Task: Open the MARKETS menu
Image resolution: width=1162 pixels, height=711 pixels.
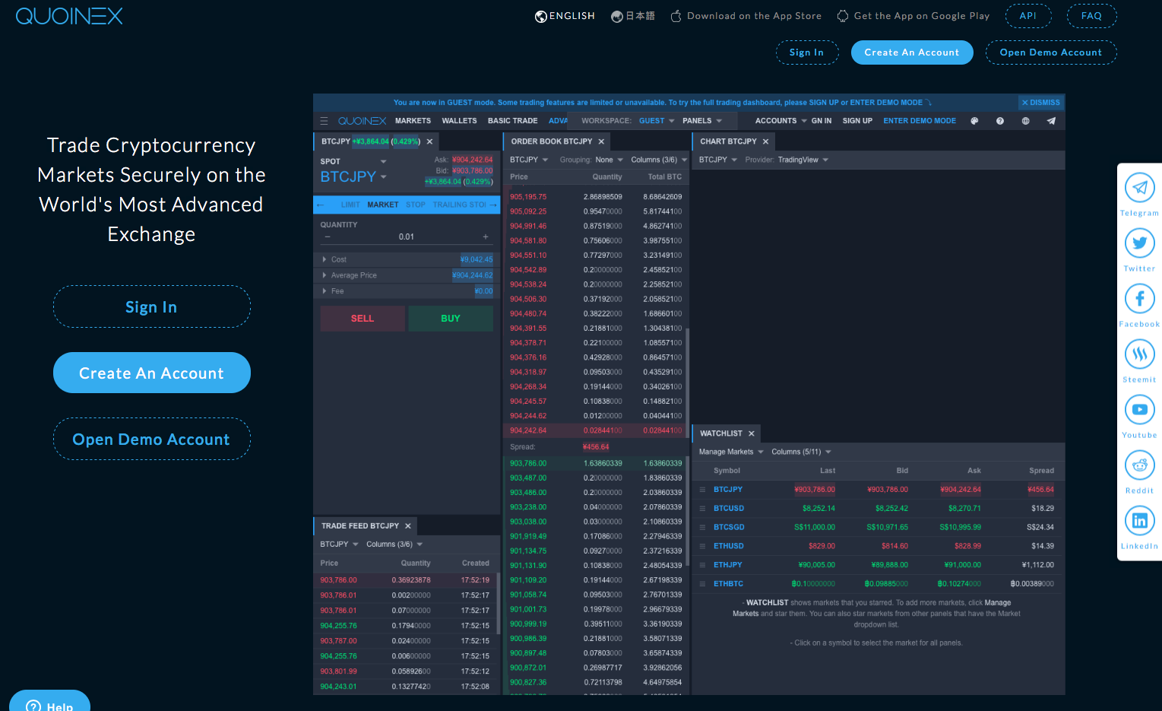Action: tap(413, 121)
